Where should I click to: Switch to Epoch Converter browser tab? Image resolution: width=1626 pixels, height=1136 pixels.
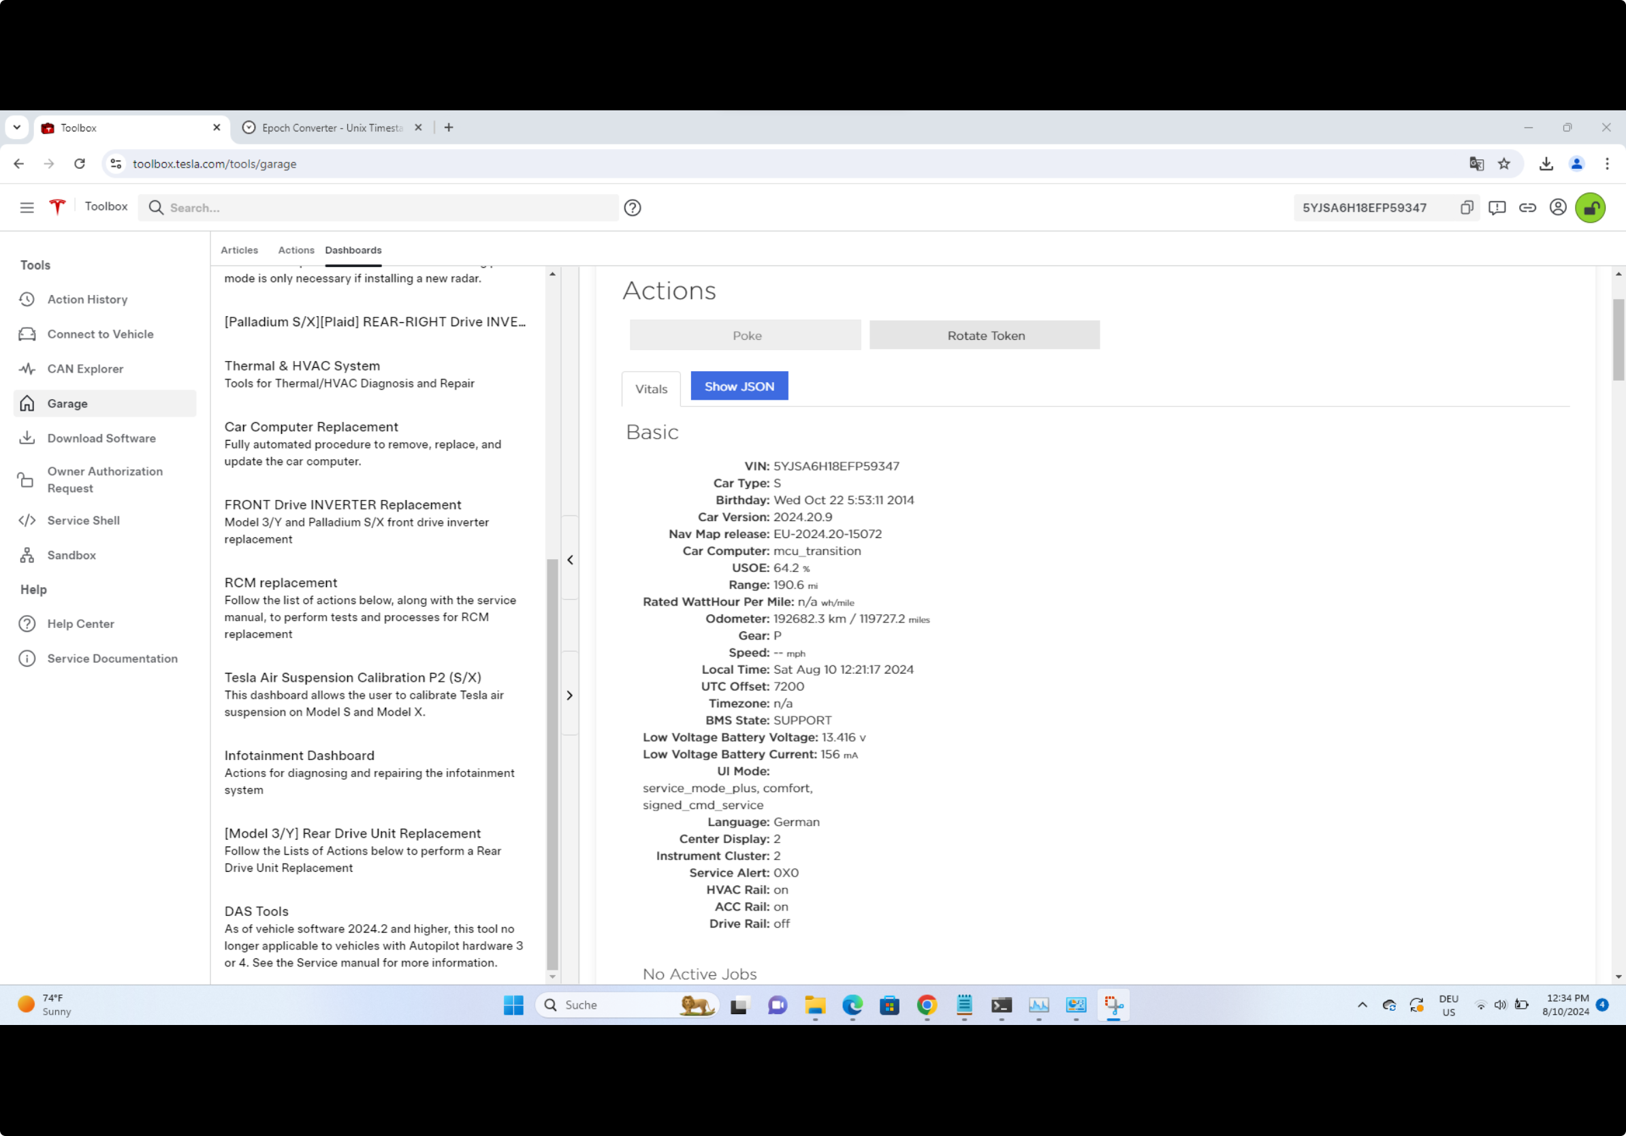(x=332, y=127)
